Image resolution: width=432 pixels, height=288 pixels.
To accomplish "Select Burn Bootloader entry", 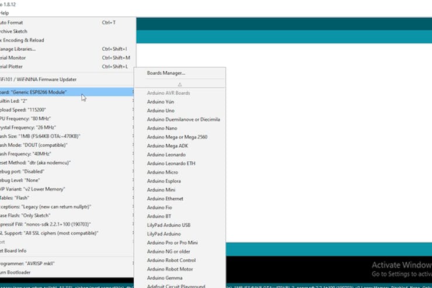I will [x=68, y=272].
